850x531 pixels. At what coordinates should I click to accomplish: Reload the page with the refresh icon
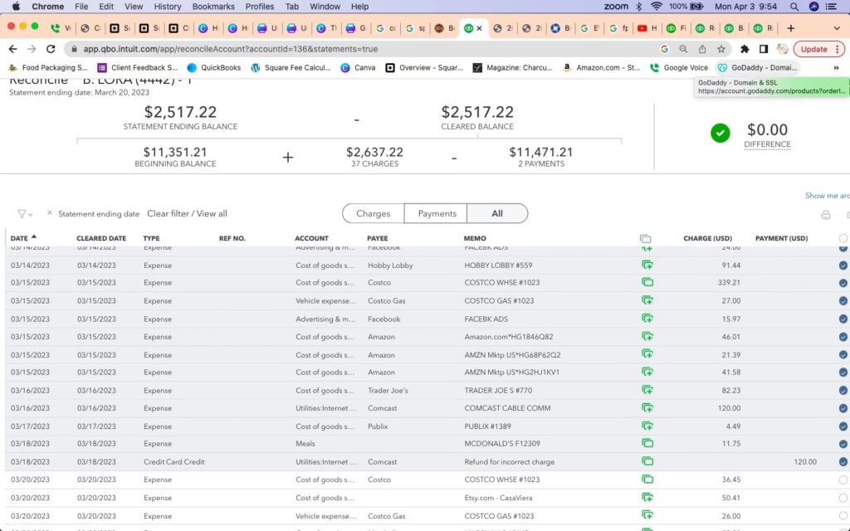pos(51,49)
